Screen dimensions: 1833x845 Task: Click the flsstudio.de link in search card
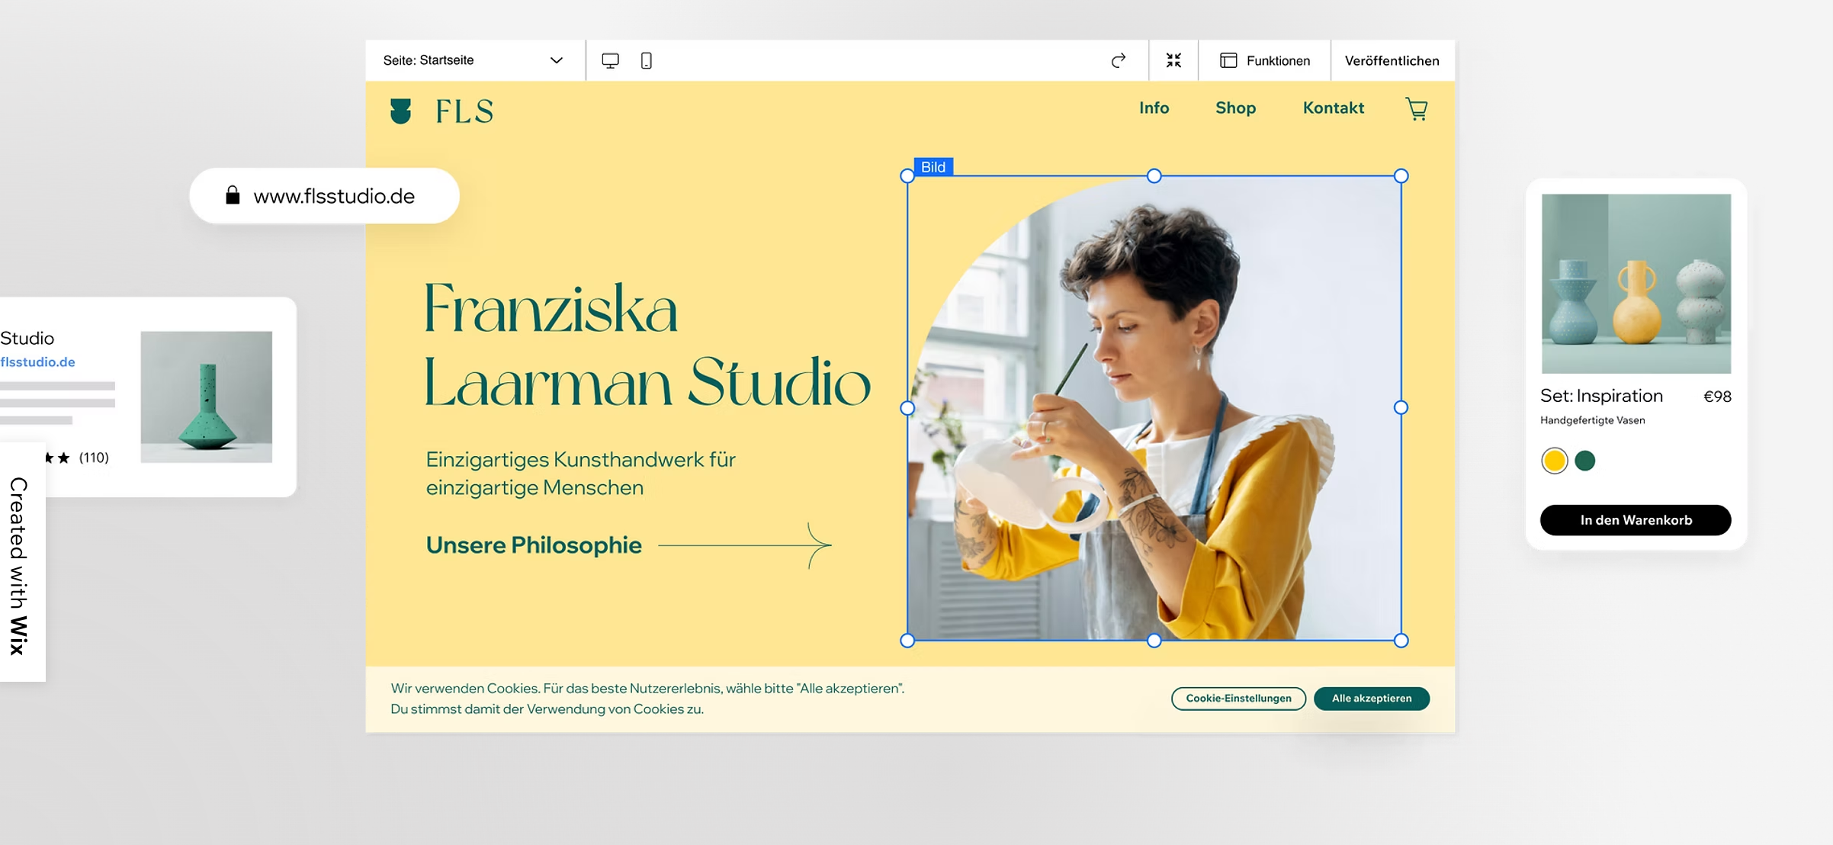pos(37,362)
